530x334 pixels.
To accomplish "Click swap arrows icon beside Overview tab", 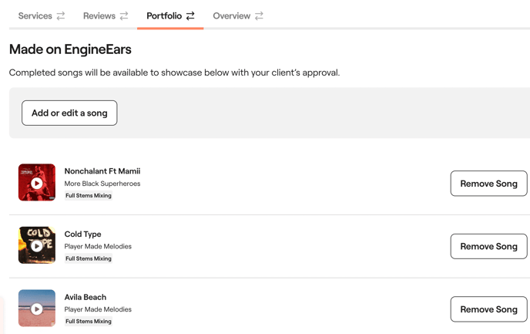I will pos(259,16).
